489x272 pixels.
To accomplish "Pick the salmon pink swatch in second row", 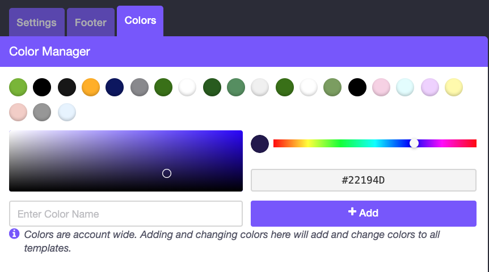I will tap(18, 112).
